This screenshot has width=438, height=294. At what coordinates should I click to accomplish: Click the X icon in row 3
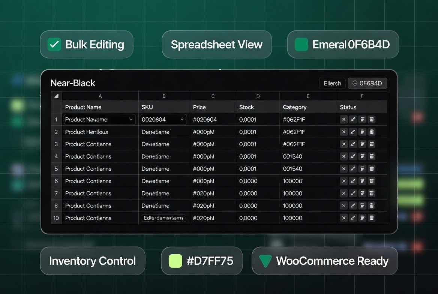(344, 144)
